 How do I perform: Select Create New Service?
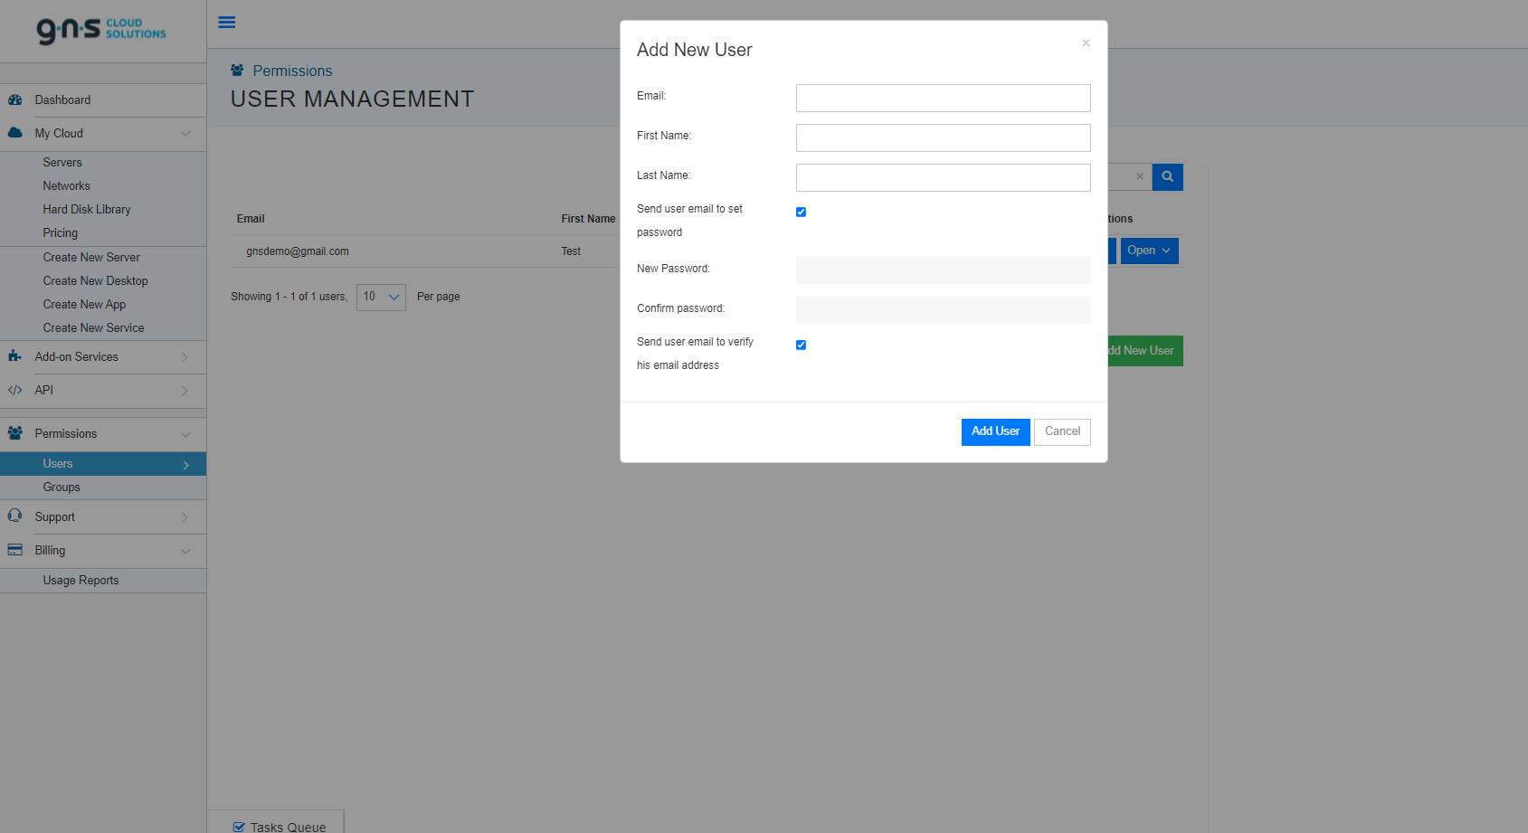tap(93, 328)
